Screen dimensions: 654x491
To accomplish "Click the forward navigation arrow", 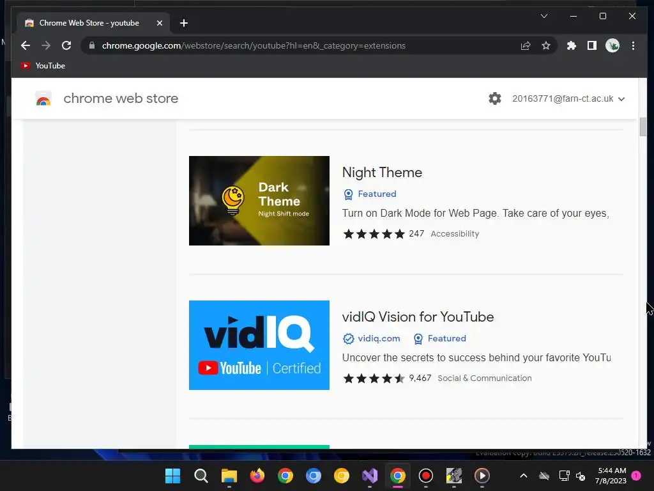I will coord(46,45).
